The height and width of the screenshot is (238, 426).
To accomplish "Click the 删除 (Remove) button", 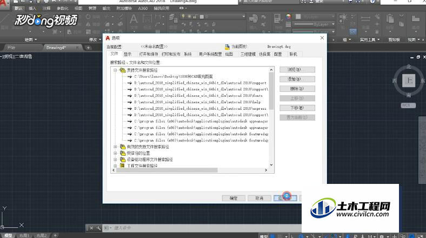I will tap(297, 89).
